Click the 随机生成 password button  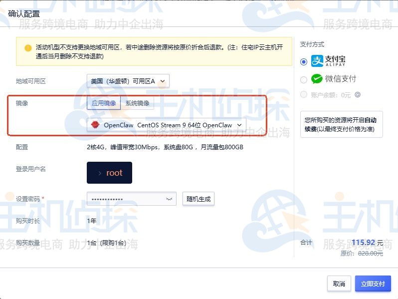199,199
